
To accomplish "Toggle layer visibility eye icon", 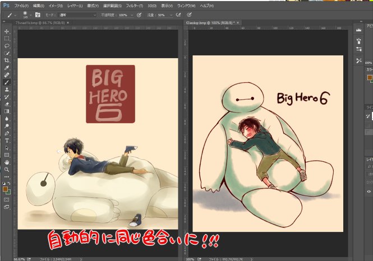I will (x=369, y=192).
